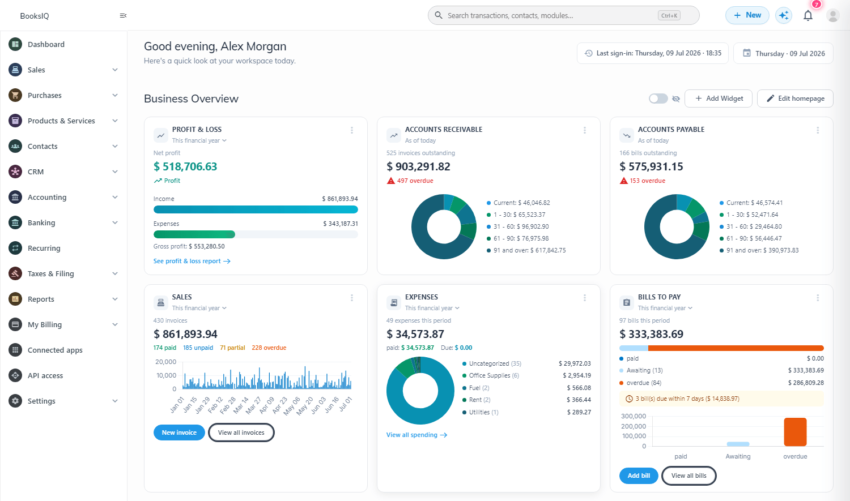The width and height of the screenshot is (850, 501).
Task: Open Dashboard from the sidebar
Action: point(63,44)
